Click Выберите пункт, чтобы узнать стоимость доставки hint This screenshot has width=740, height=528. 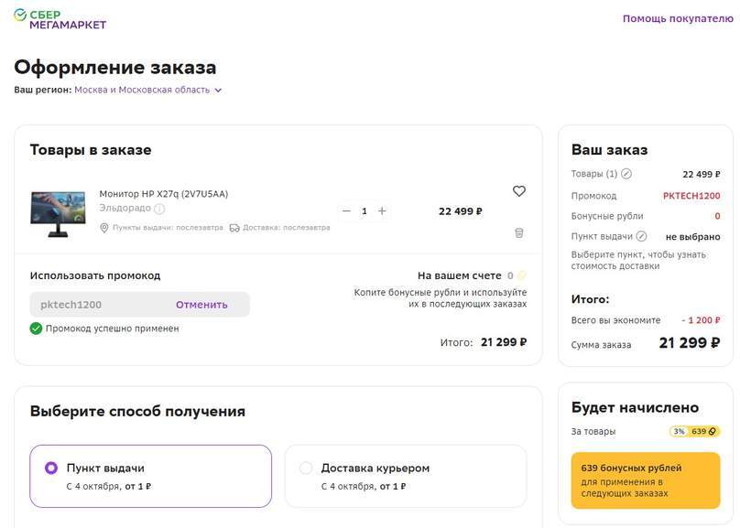click(x=638, y=260)
